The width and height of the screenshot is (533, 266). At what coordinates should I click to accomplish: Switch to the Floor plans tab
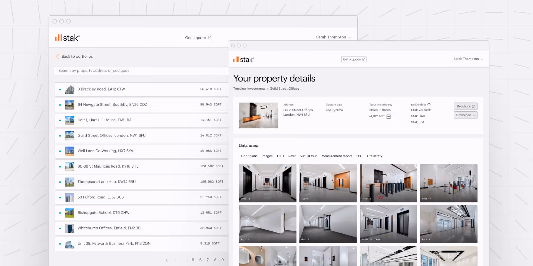click(x=249, y=156)
